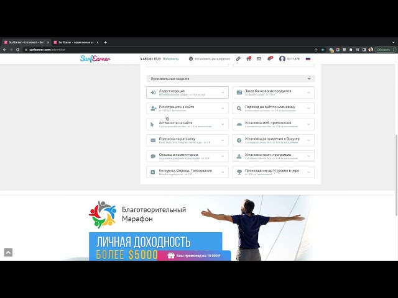Click the Обновить browser update button
The height and width of the screenshot is (298, 398).
point(385,50)
